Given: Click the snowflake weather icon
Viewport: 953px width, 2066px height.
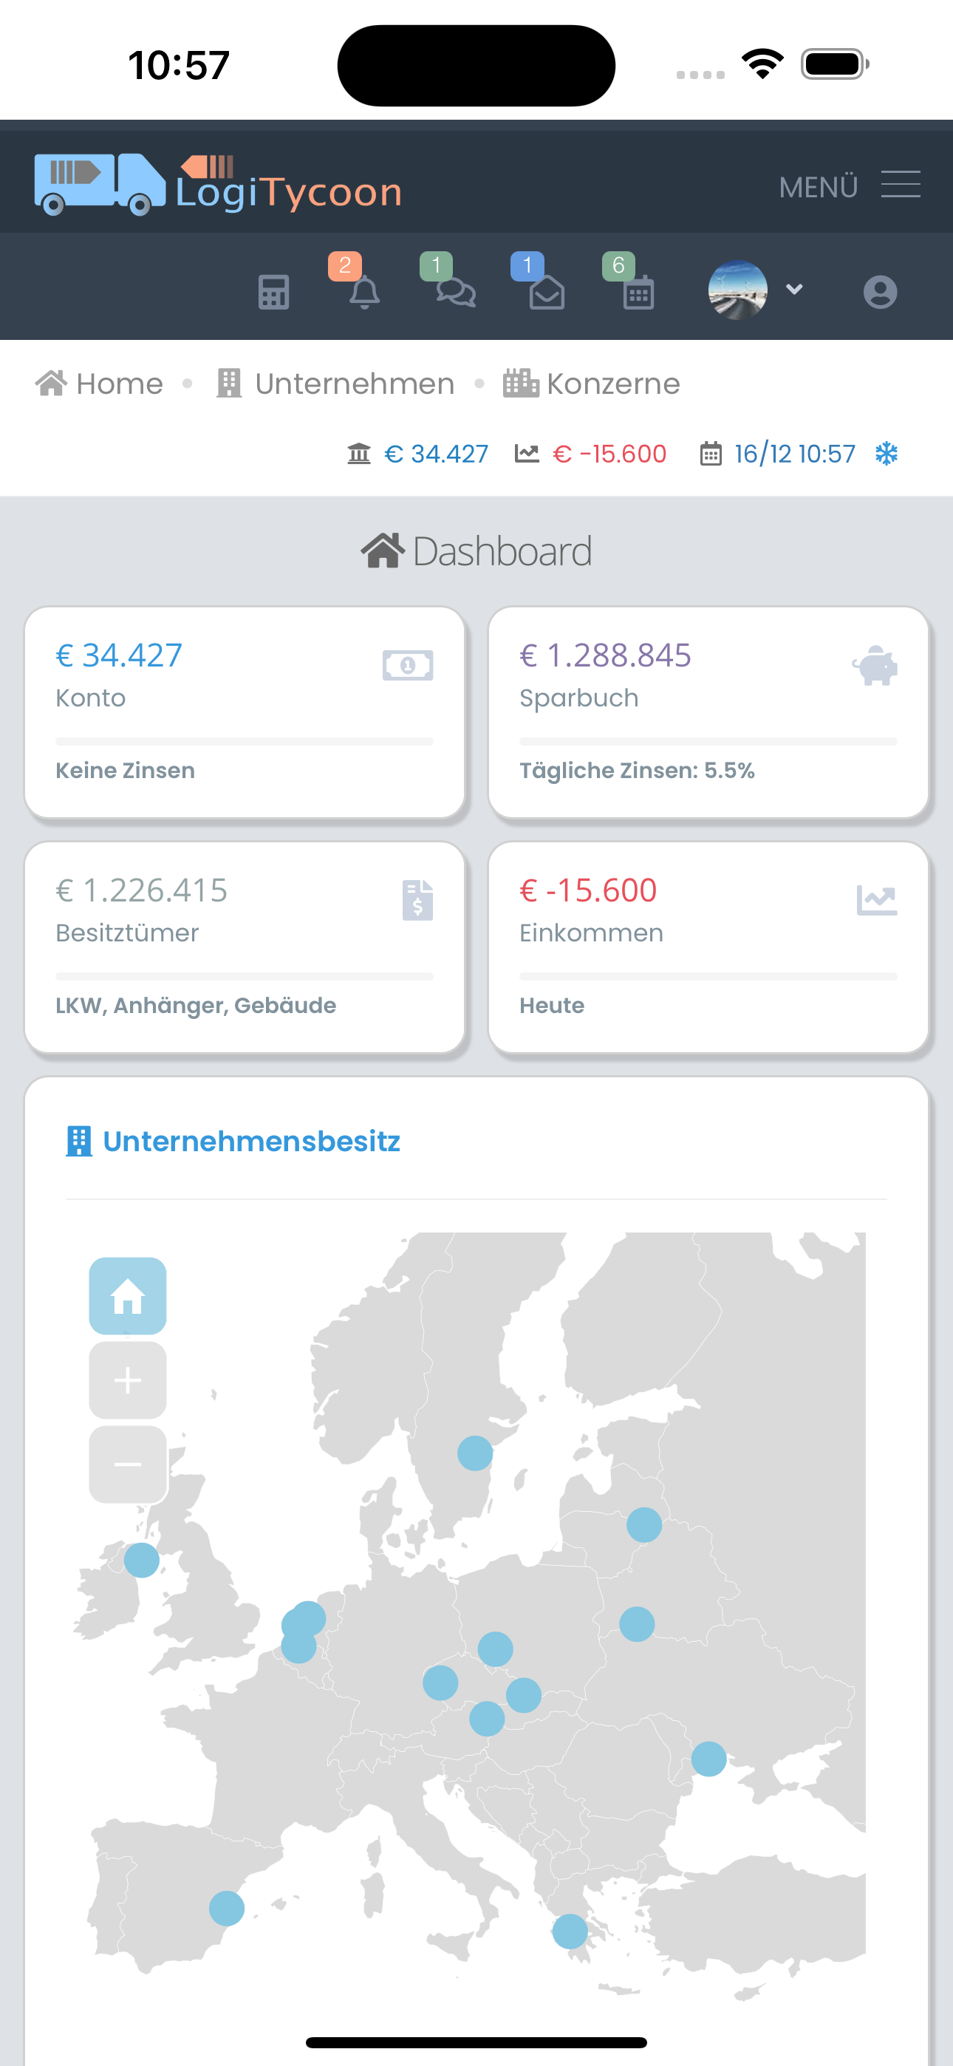Looking at the screenshot, I should coord(887,454).
